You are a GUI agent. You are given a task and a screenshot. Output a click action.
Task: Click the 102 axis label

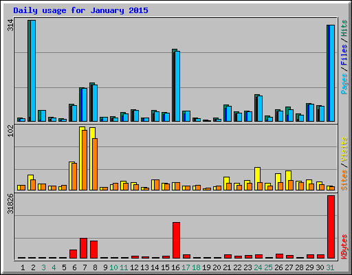tap(10, 131)
